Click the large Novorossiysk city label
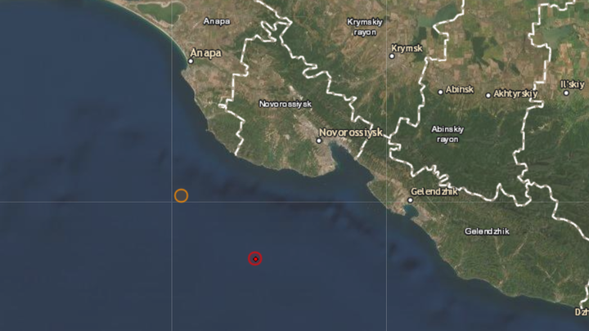The height and width of the screenshot is (331, 589). point(351,132)
